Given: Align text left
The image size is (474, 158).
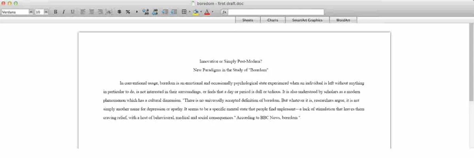Looking at the screenshot, I should (x=83, y=12).
